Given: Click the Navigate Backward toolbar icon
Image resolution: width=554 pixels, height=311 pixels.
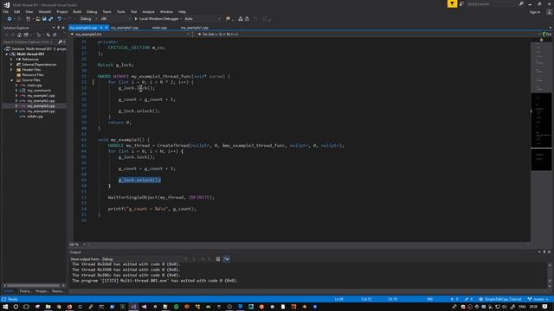Looking at the screenshot, I should [x=10, y=19].
